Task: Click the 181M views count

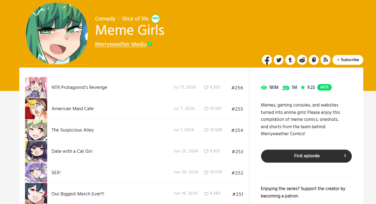Action: [x=274, y=88]
